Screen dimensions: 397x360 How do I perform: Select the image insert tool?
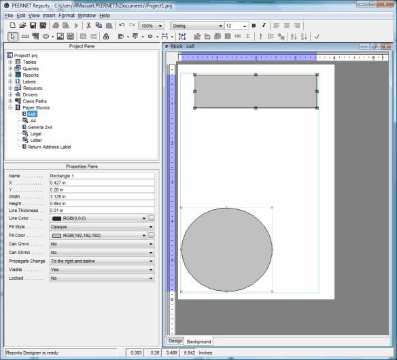click(61, 37)
